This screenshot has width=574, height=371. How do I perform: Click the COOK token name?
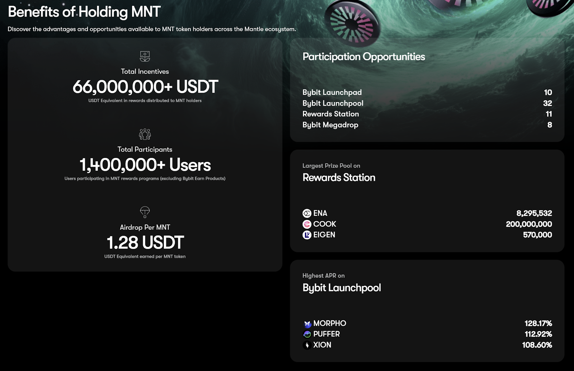(325, 224)
